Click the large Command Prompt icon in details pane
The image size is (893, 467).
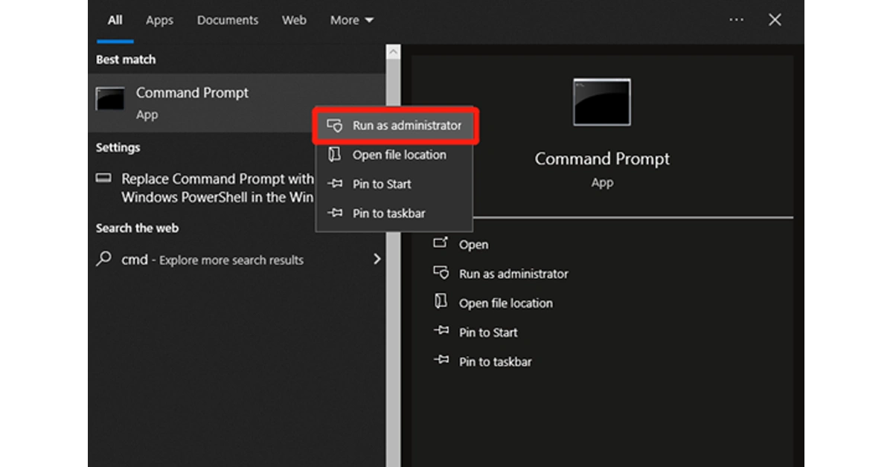[601, 102]
